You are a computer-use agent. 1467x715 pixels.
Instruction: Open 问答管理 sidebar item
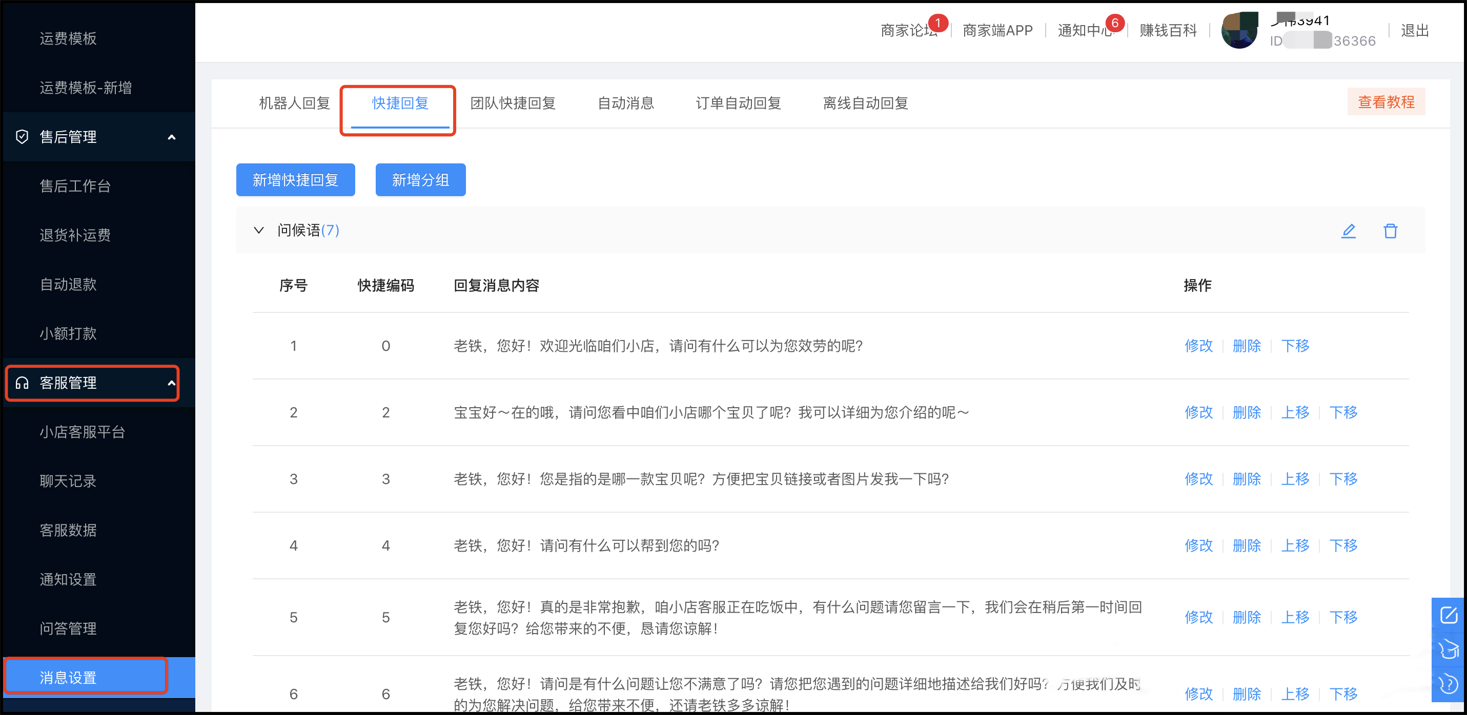tap(68, 628)
